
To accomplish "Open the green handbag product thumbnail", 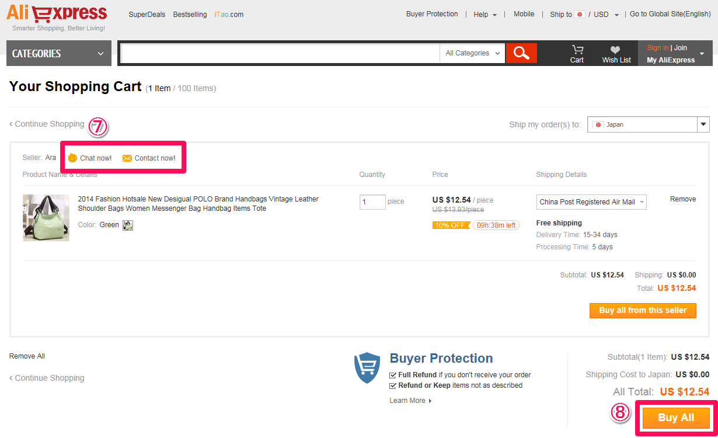I will 46,218.
